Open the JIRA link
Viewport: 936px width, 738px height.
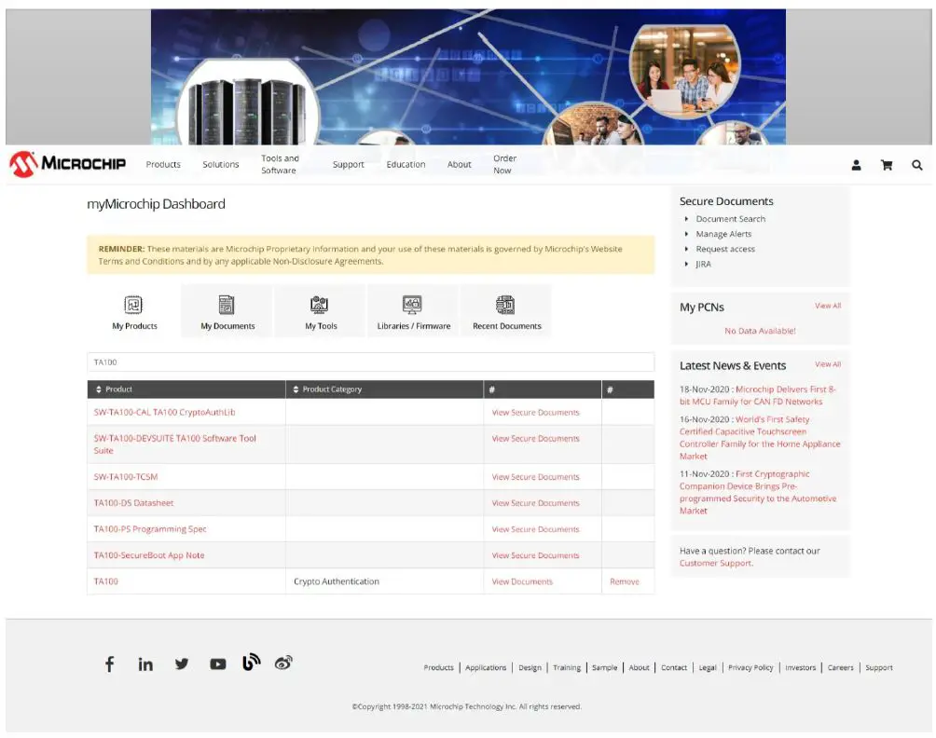point(703,264)
